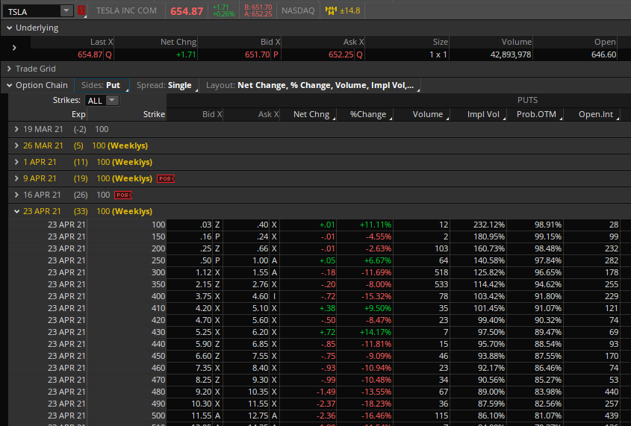Select the 470 strike cell
This screenshot has height=426, width=631.
(127, 380)
